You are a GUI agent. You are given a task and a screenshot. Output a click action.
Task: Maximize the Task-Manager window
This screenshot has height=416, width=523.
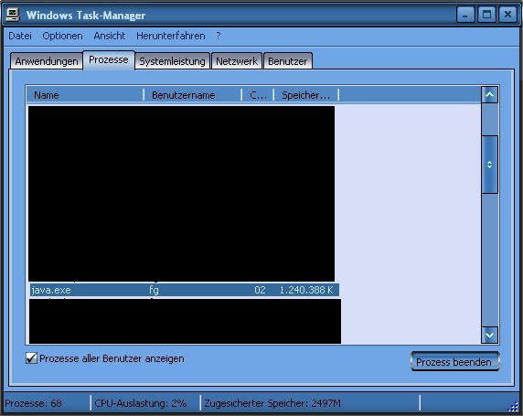click(x=486, y=15)
